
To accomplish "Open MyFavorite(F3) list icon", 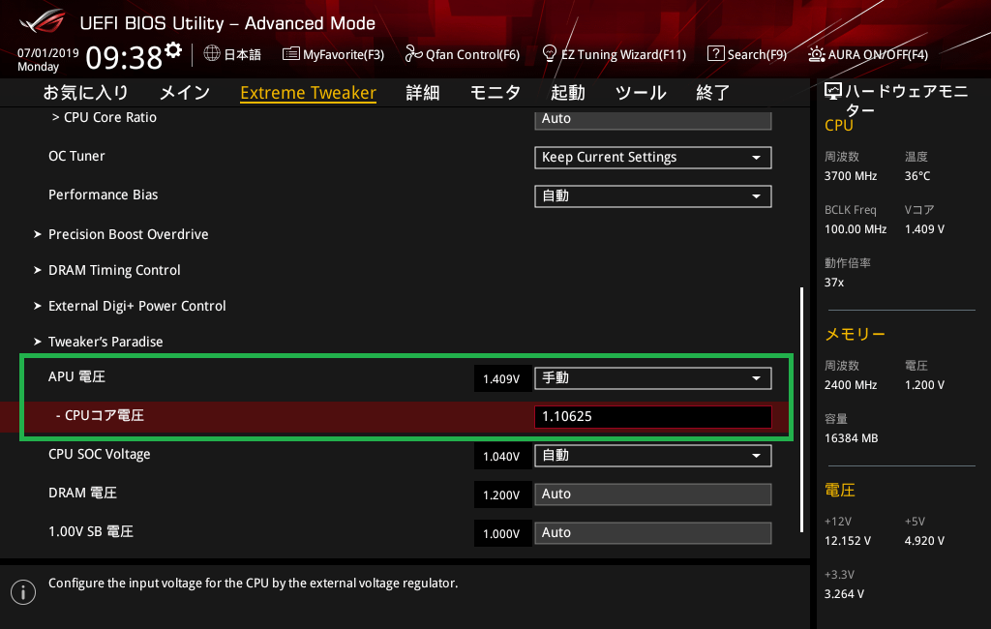I will (x=290, y=54).
